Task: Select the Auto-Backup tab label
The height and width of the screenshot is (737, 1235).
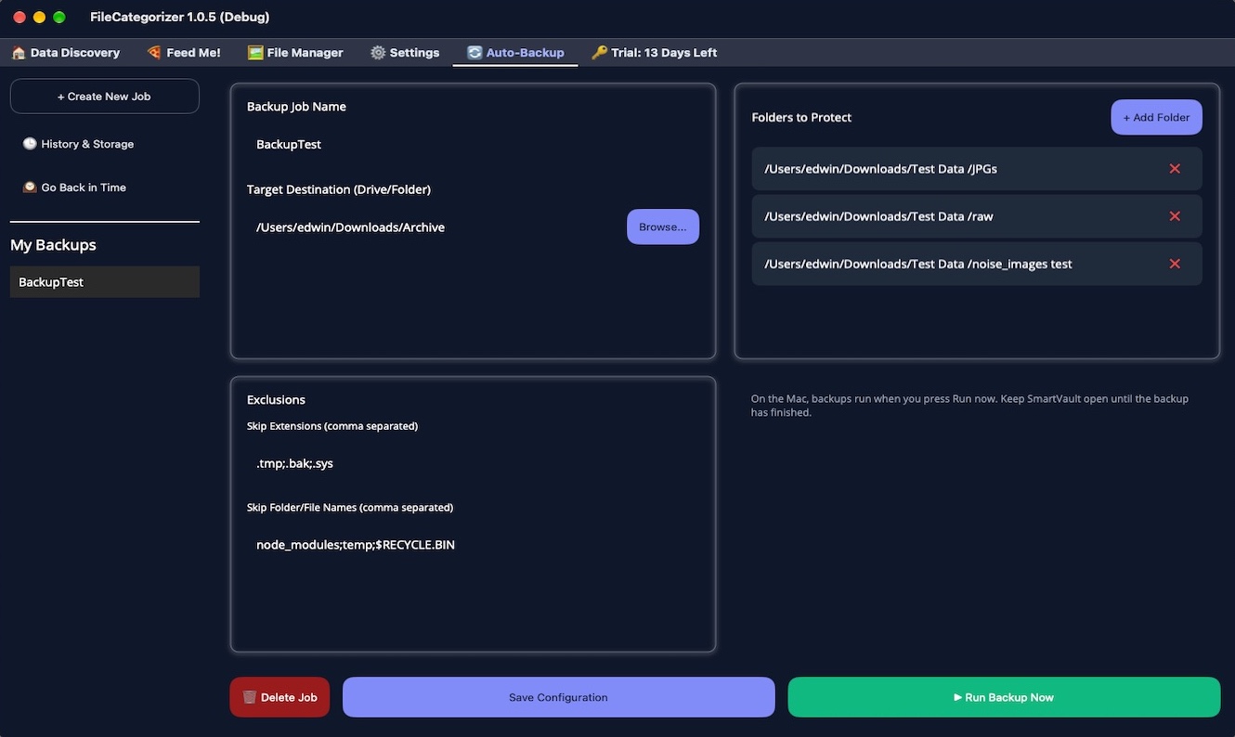Action: 525,53
